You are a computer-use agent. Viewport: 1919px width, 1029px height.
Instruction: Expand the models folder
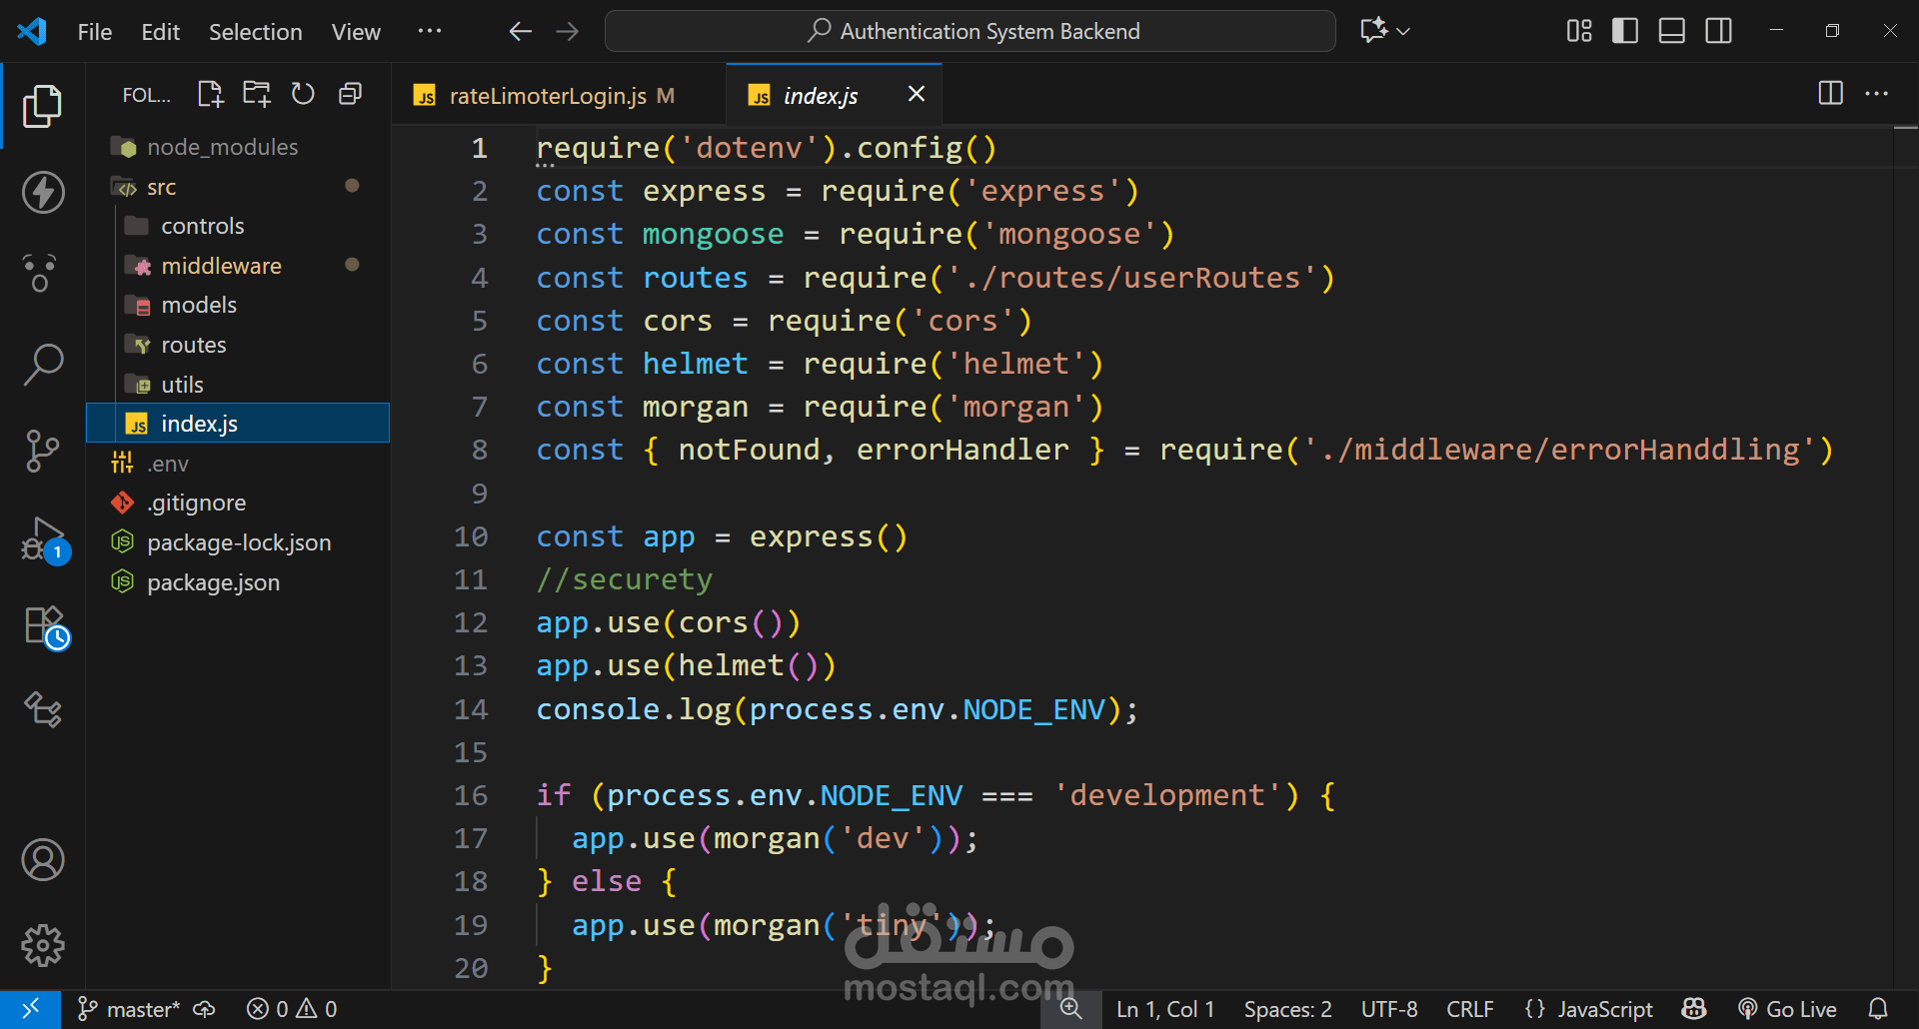[238, 305]
